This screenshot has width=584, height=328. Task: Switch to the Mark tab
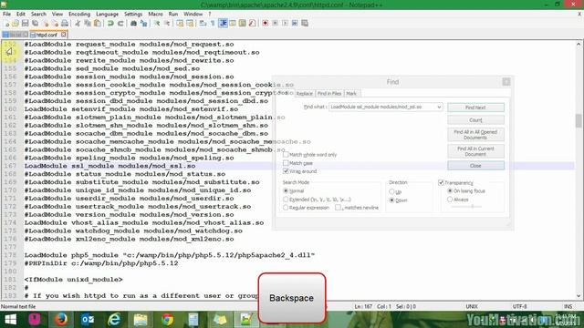point(351,94)
